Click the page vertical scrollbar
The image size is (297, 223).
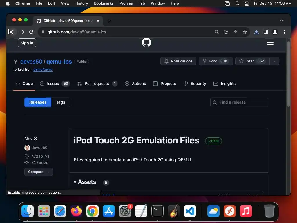[289, 74]
